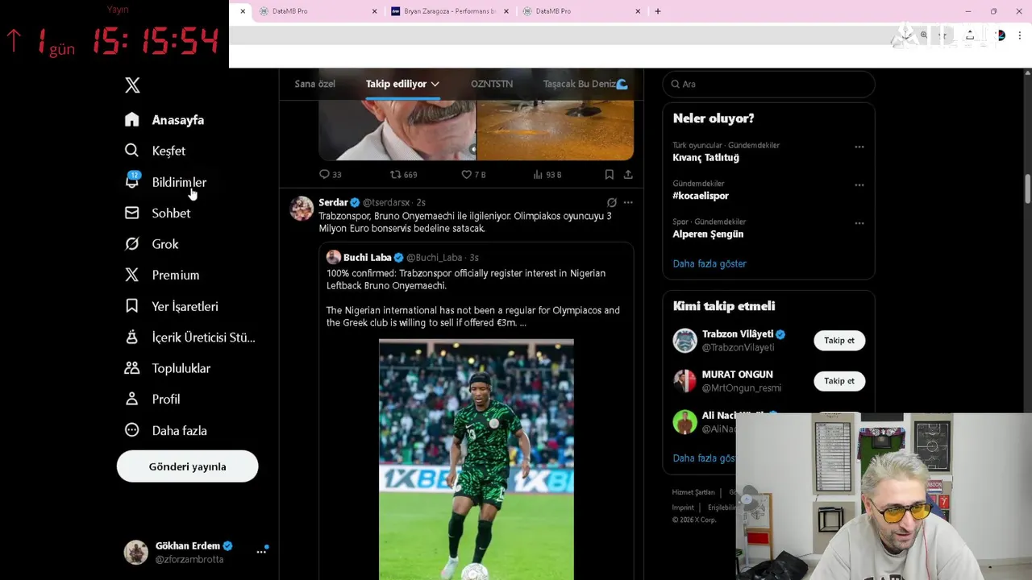Open @Buchi_Laba handle link
Image resolution: width=1032 pixels, height=580 pixels.
(x=434, y=258)
